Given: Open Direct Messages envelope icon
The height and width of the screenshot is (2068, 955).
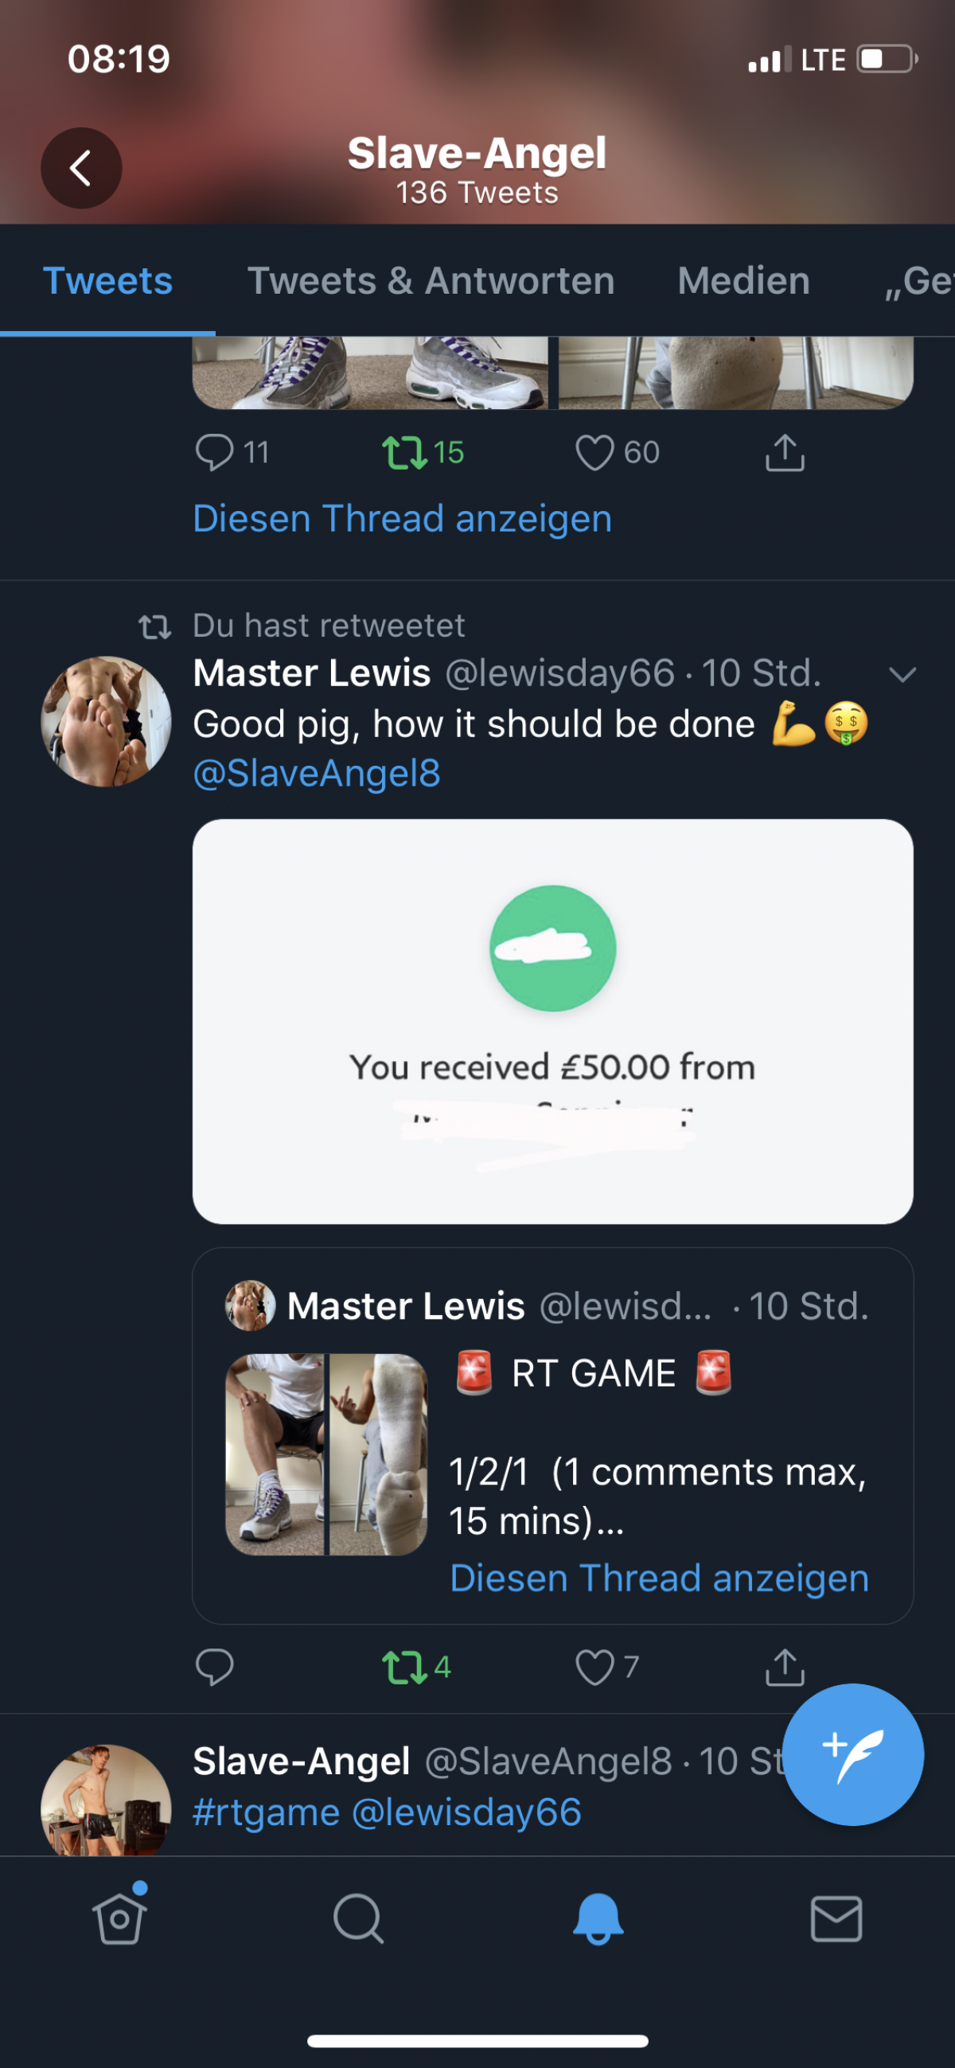Looking at the screenshot, I should (836, 1918).
